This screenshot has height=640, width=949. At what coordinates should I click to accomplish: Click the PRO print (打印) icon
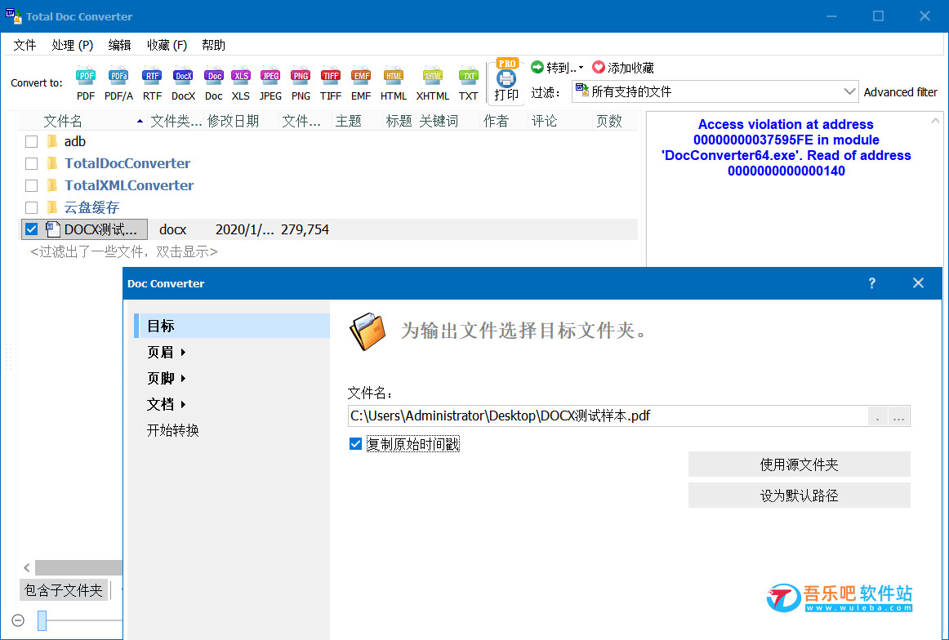click(x=506, y=81)
